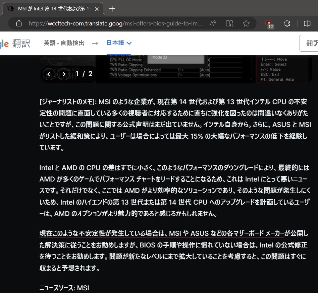Click the MSI news source link
318x293 pixels.
83,288
